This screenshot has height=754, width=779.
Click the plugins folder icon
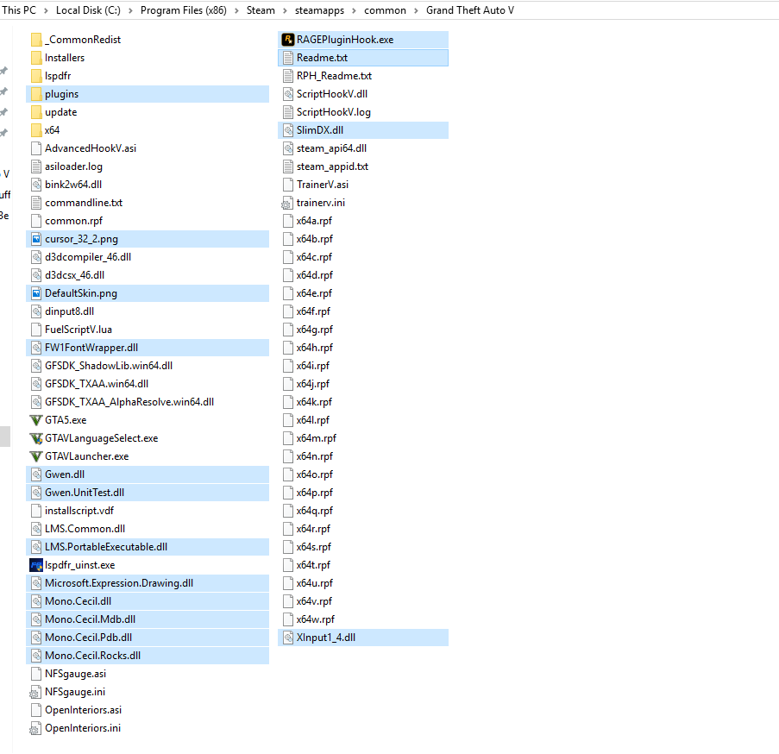point(36,94)
